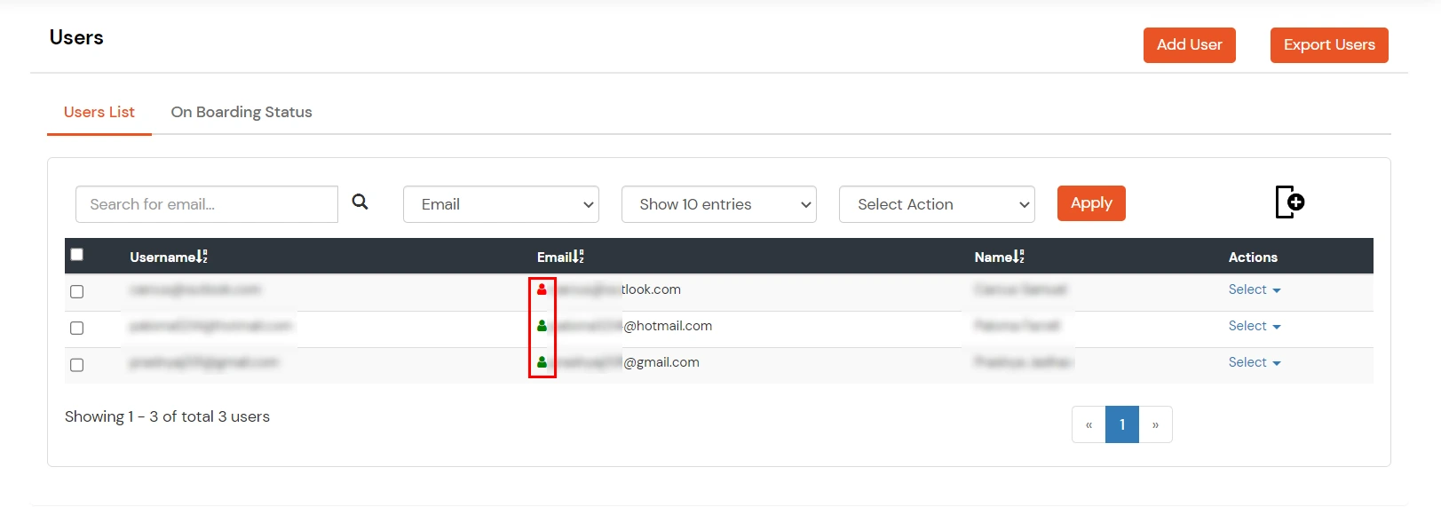Click the Showing 1 - 3 of total text

coord(167,416)
